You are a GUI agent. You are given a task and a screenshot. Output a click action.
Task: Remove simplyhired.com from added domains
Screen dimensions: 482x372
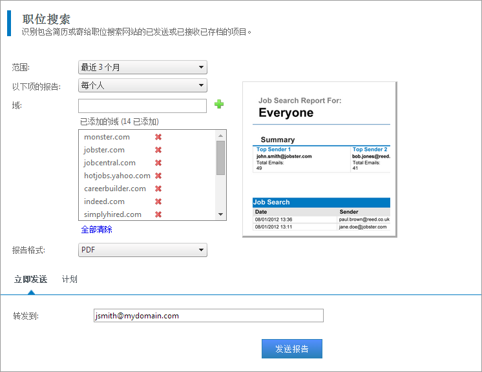pyautogui.click(x=158, y=214)
